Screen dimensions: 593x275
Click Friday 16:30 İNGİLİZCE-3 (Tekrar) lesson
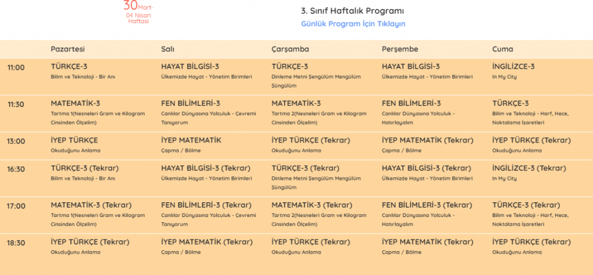click(x=529, y=169)
